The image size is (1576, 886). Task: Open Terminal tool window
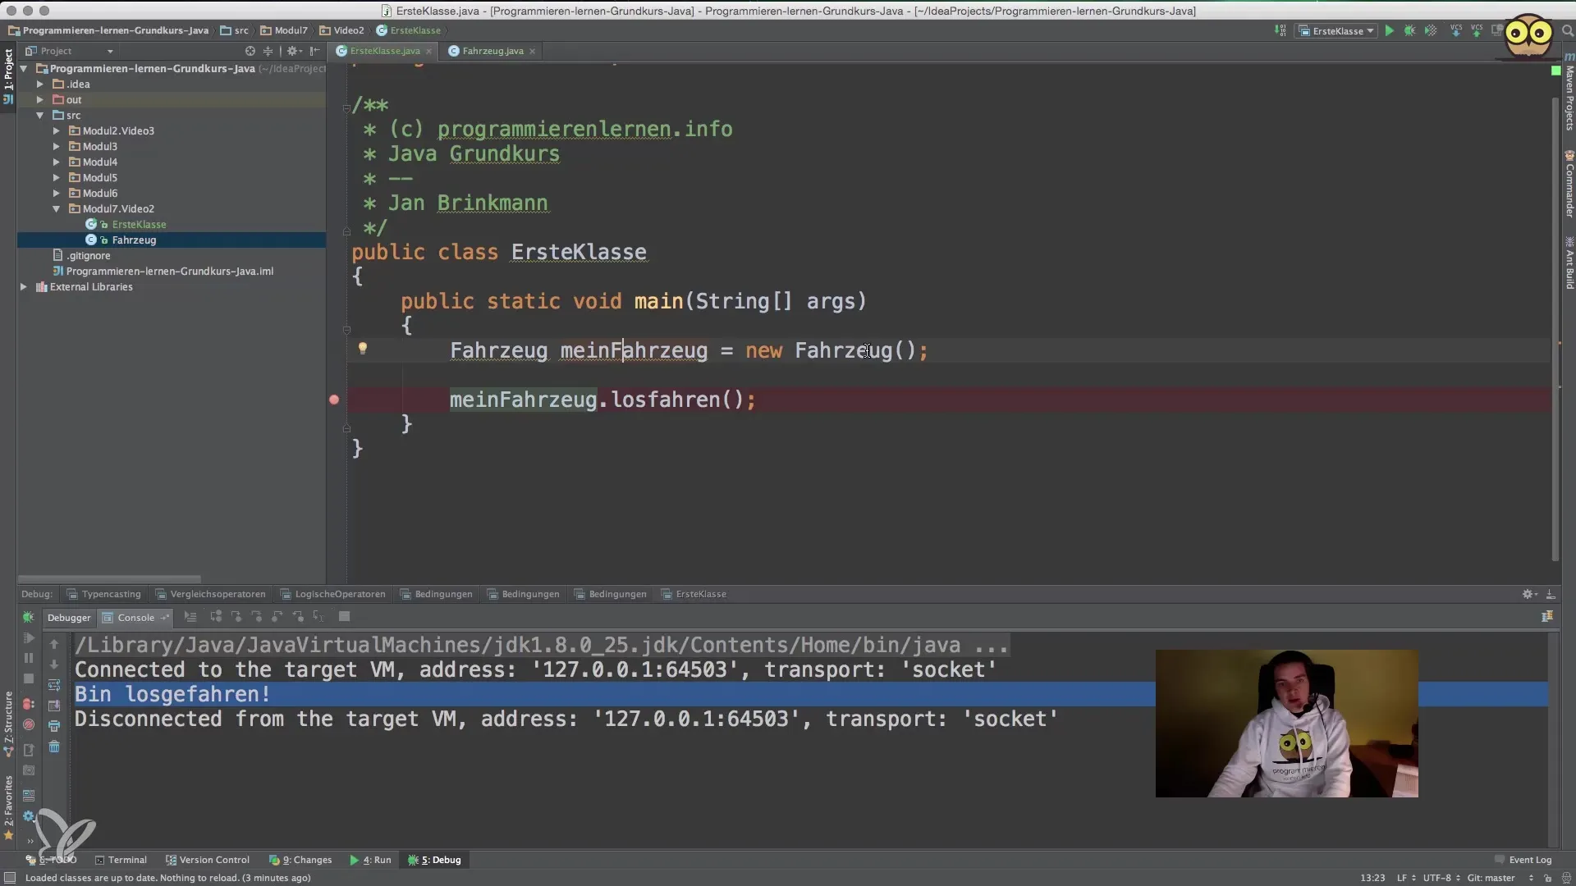121,860
